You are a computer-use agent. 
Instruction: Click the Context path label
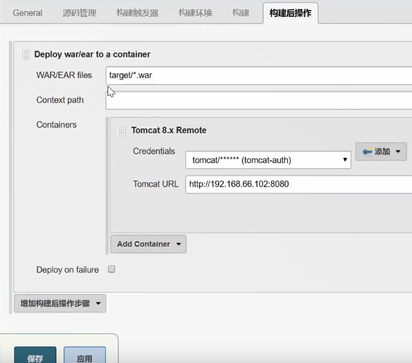pyautogui.click(x=60, y=100)
